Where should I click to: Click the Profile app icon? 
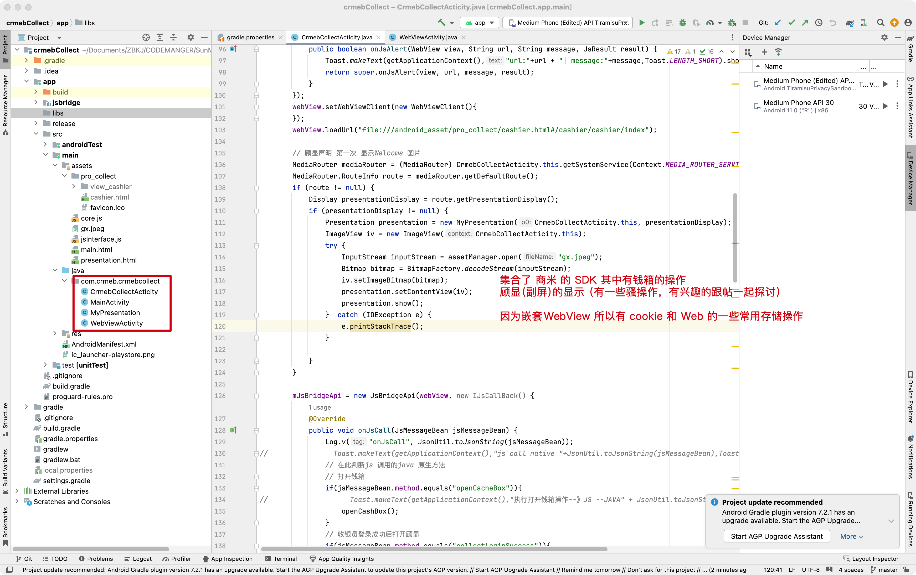[x=710, y=22]
